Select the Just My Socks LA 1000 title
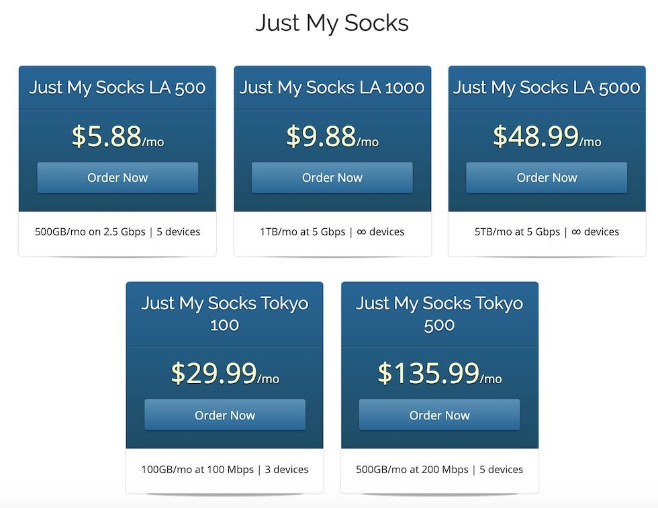Image resolution: width=658 pixels, height=508 pixels. [332, 88]
